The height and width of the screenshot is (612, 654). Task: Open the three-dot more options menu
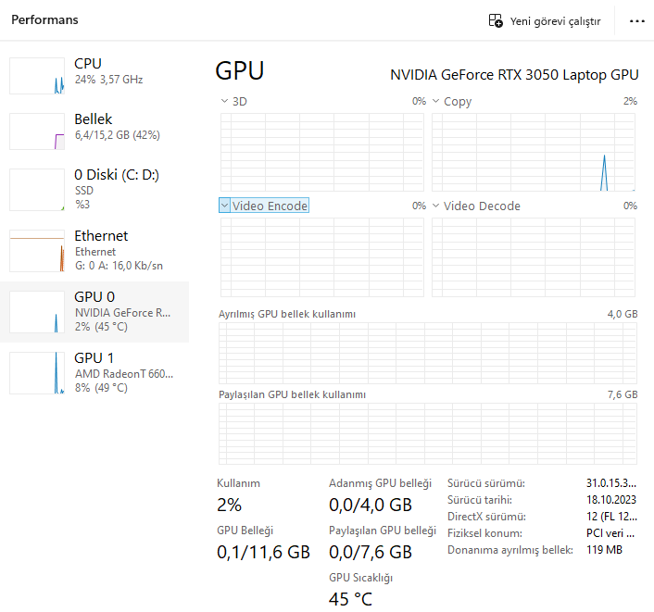tap(636, 20)
